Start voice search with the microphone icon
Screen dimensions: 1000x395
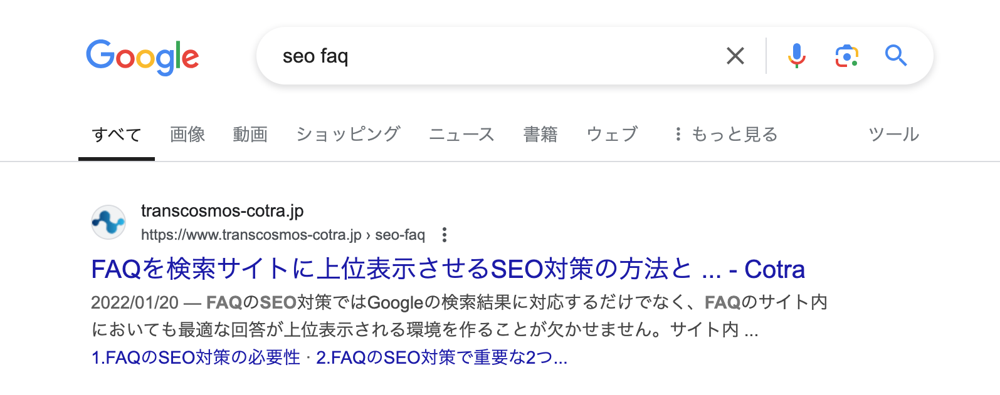pyautogui.click(x=796, y=56)
